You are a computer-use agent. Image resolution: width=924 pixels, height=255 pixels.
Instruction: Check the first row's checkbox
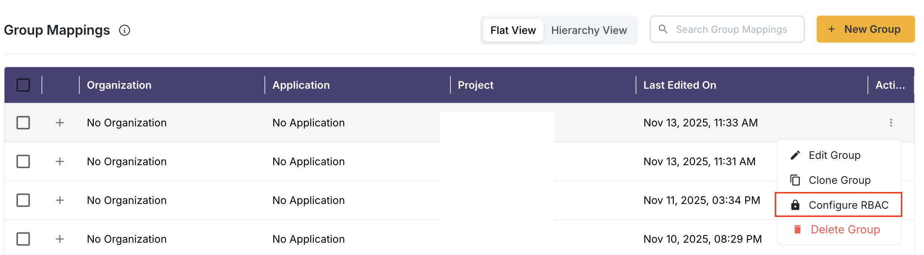coord(23,123)
